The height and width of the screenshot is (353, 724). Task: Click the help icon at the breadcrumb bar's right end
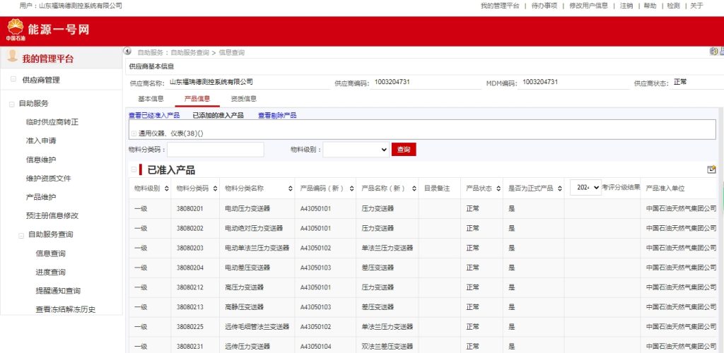tap(713, 52)
